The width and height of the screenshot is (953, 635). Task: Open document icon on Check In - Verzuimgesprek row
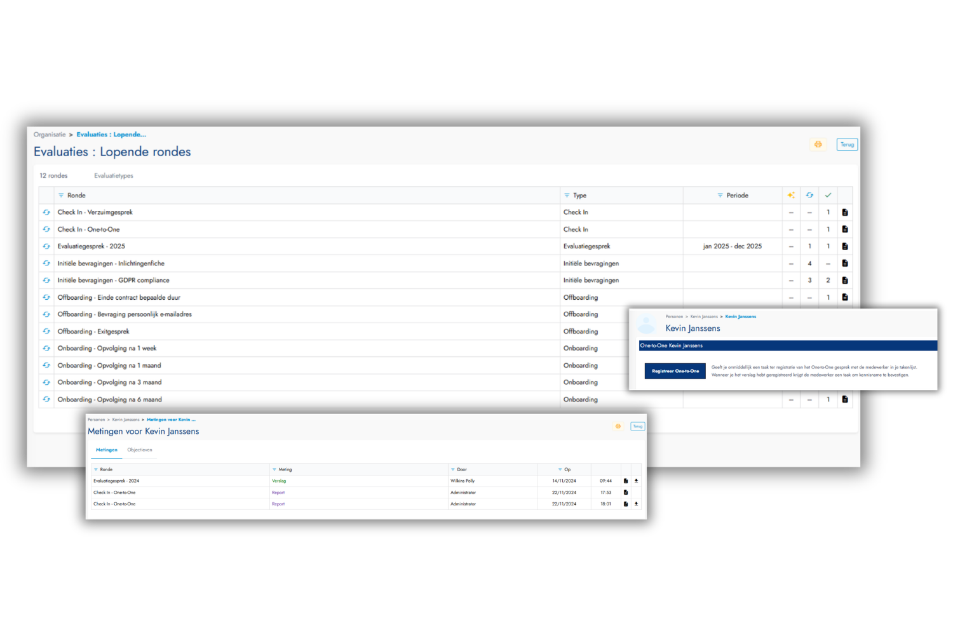tap(845, 212)
